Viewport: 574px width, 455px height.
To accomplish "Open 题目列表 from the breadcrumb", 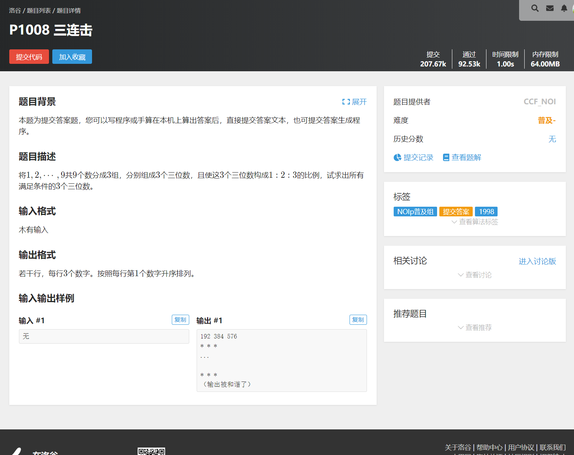I will [38, 10].
